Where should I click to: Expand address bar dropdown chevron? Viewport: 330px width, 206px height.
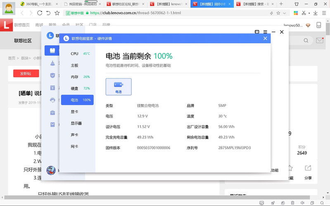click(285, 13)
